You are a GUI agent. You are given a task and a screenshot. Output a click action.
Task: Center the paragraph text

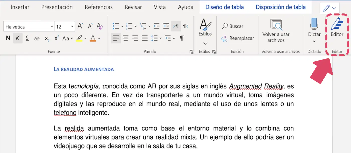tap(126, 38)
